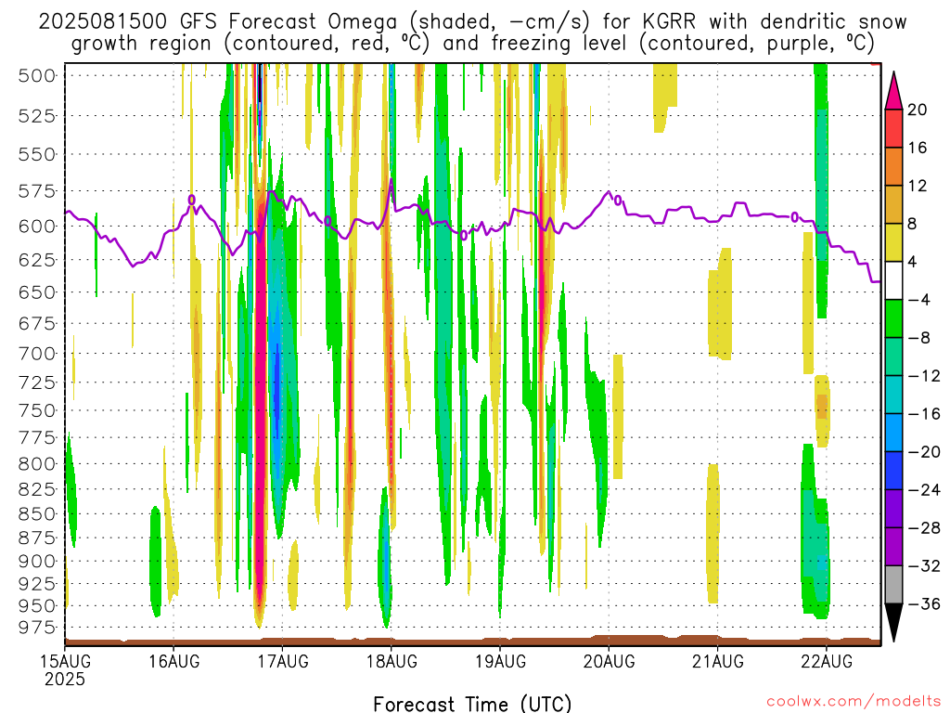Click the colorbar value label -16
950x713 pixels.
924,414
